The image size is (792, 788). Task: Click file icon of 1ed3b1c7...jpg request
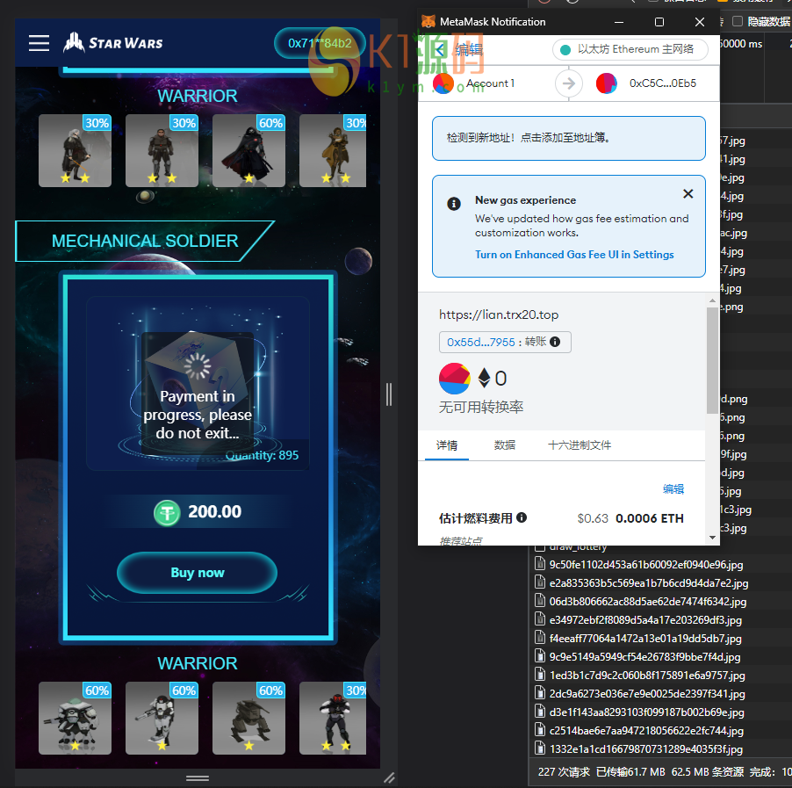coord(540,675)
